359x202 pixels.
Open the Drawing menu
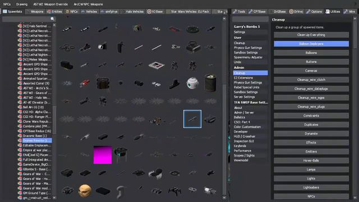point(22,4)
